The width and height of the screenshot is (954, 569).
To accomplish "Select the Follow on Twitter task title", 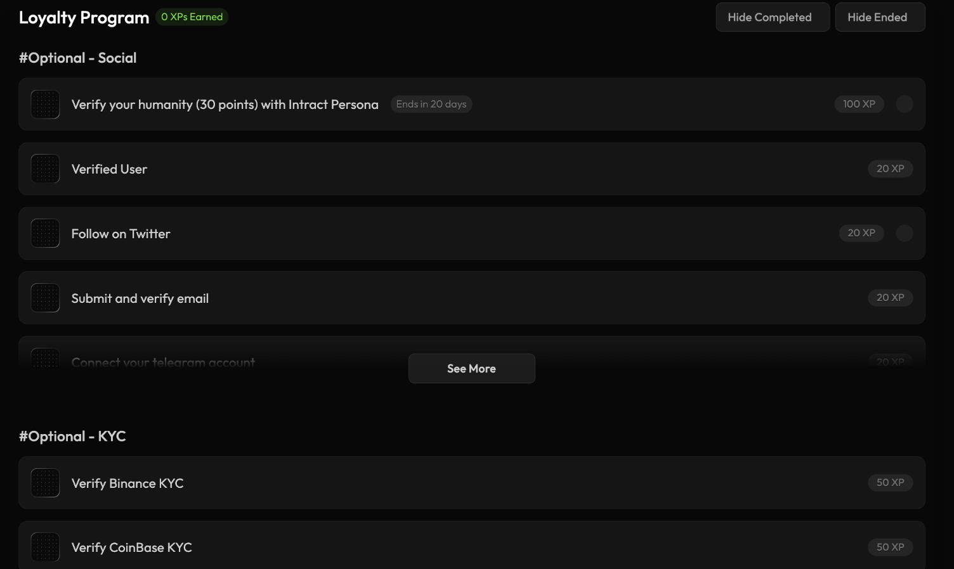I will [121, 234].
